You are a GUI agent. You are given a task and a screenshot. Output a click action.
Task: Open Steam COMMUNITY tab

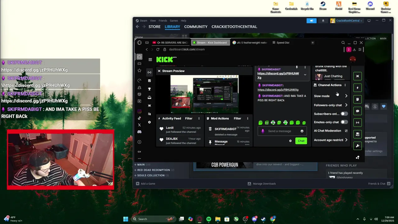[196, 27]
